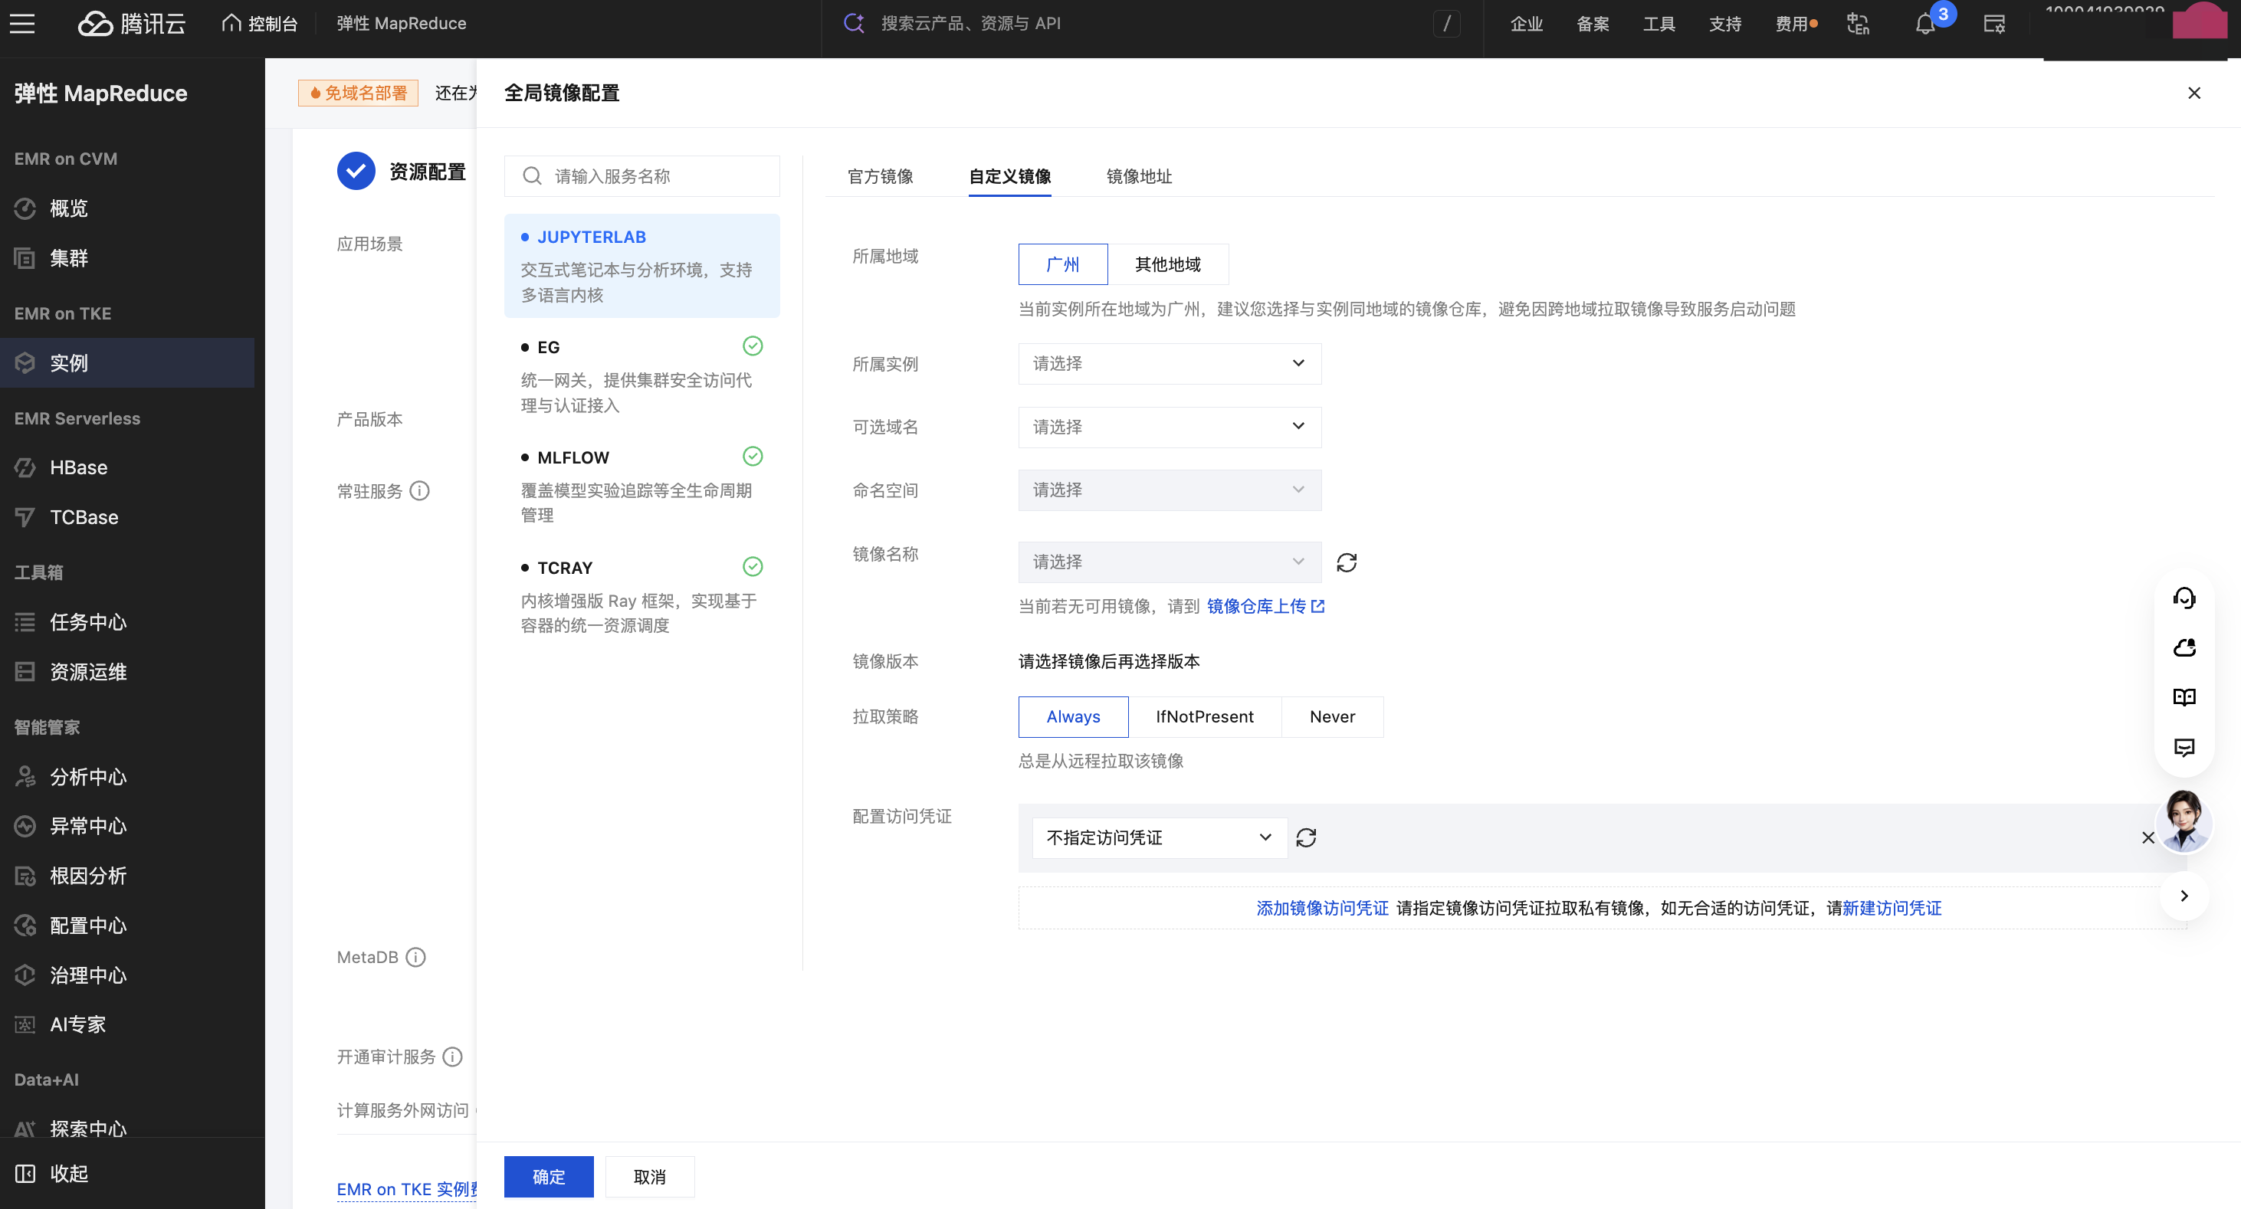Open 实例 under EMR on TKE
The height and width of the screenshot is (1209, 2241).
click(127, 362)
